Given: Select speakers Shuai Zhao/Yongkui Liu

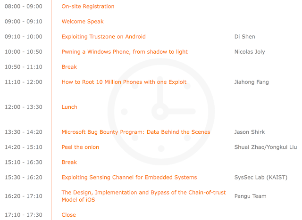Looking at the screenshot, I should click(266, 147).
